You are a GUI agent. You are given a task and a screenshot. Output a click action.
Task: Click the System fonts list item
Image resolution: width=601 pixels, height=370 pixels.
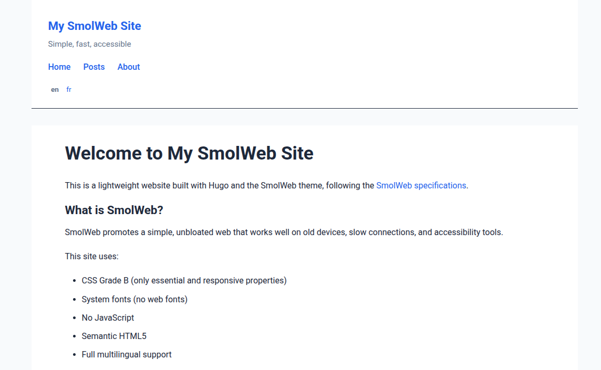[x=134, y=299]
